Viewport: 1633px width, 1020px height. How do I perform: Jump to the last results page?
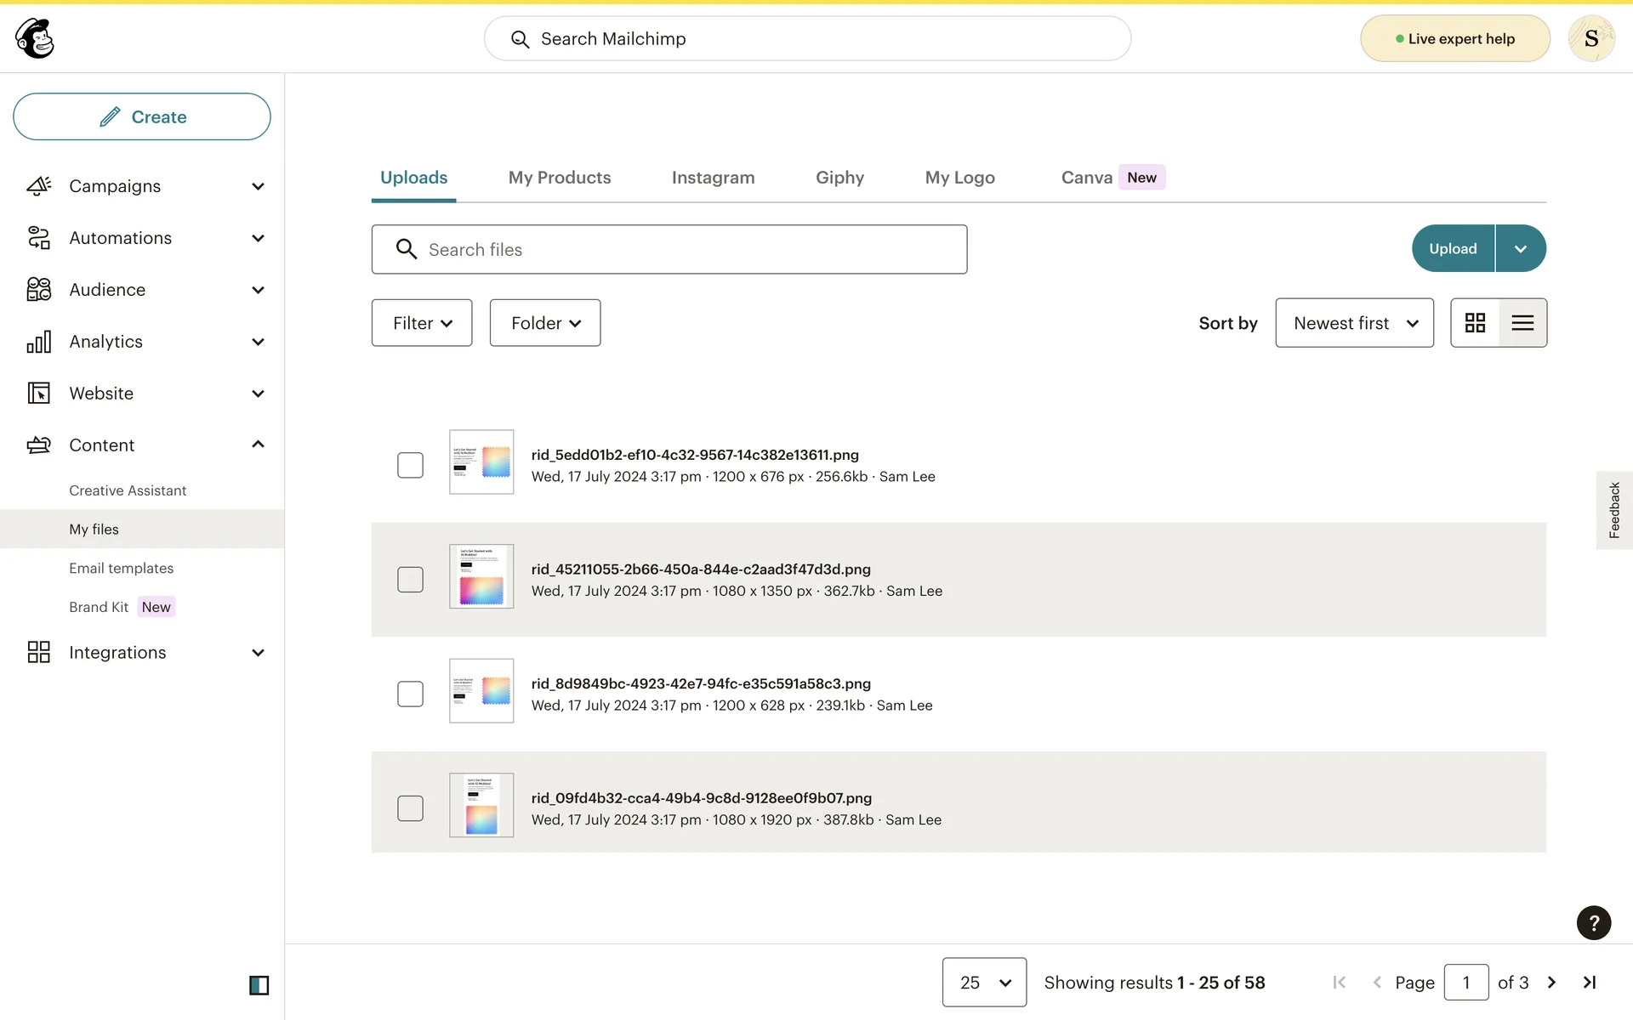[x=1589, y=983]
